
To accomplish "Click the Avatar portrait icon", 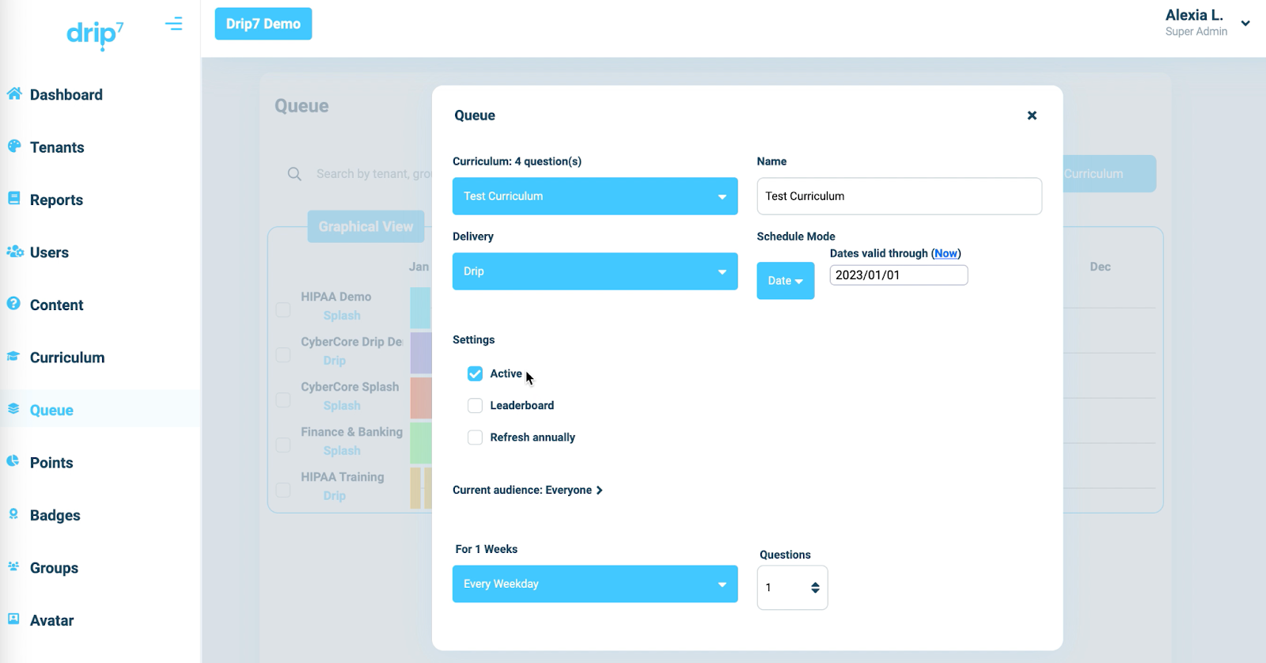I will [x=13, y=619].
